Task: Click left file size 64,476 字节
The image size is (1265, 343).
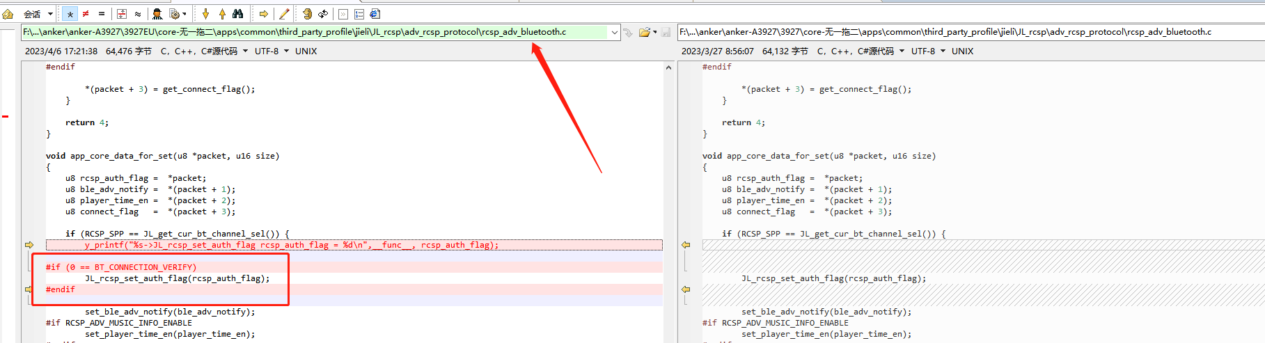Action: (x=129, y=51)
